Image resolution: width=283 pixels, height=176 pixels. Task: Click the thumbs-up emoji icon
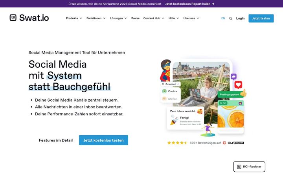[x=243, y=93]
